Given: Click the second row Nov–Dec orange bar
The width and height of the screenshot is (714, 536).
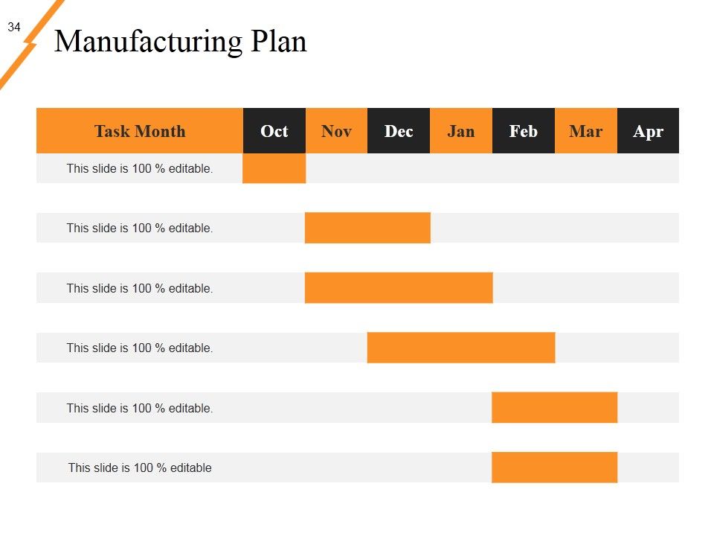Looking at the screenshot, I should (367, 228).
